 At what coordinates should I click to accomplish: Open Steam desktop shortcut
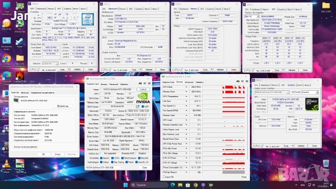20,42
